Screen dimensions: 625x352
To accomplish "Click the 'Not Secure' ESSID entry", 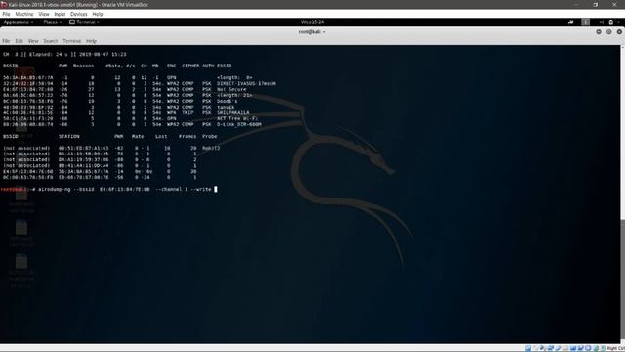I will pos(231,89).
